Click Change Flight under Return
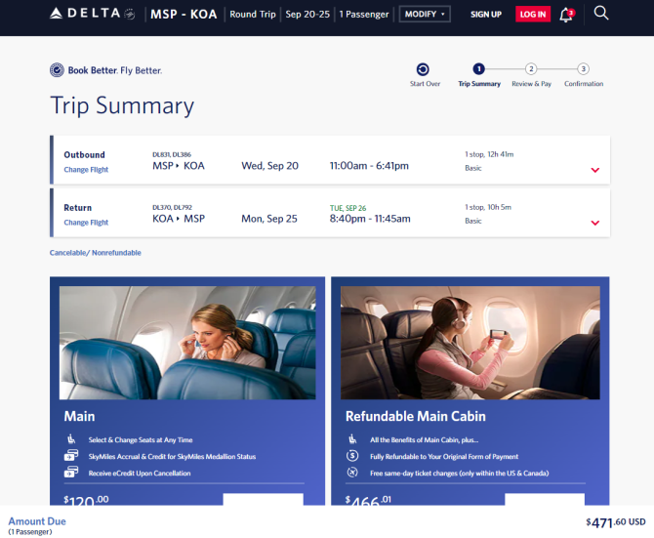Image resolution: width=654 pixels, height=538 pixels. (86, 223)
